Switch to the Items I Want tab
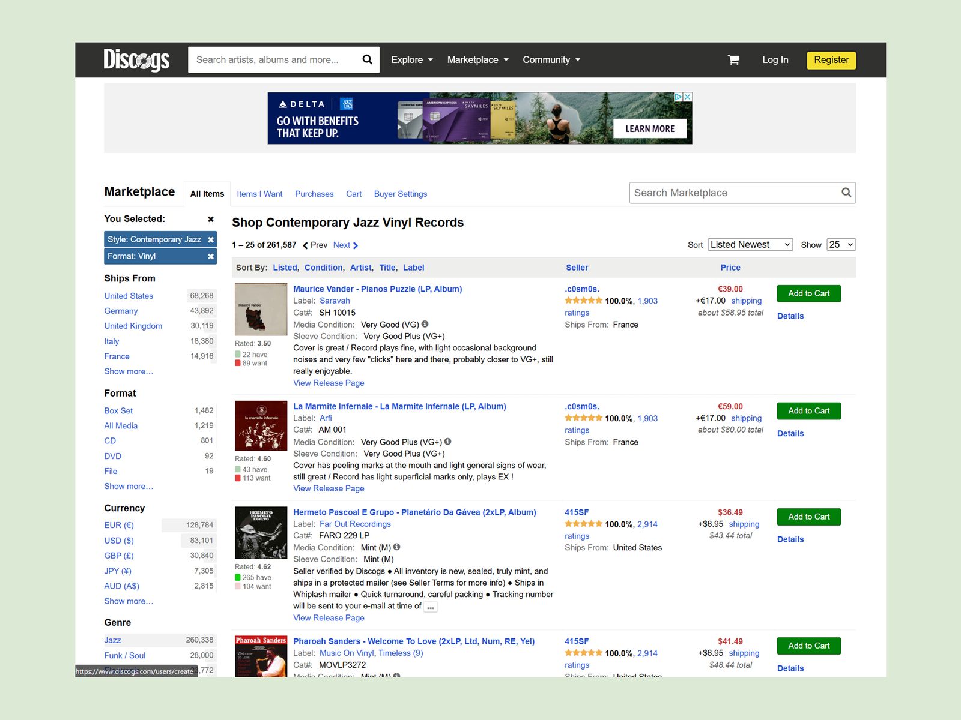 pyautogui.click(x=259, y=194)
